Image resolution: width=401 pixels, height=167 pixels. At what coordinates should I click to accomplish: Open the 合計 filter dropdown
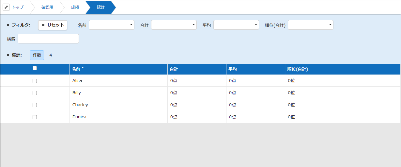pos(174,25)
